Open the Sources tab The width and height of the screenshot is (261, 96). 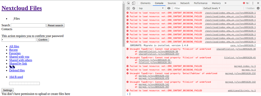tap(172, 3)
